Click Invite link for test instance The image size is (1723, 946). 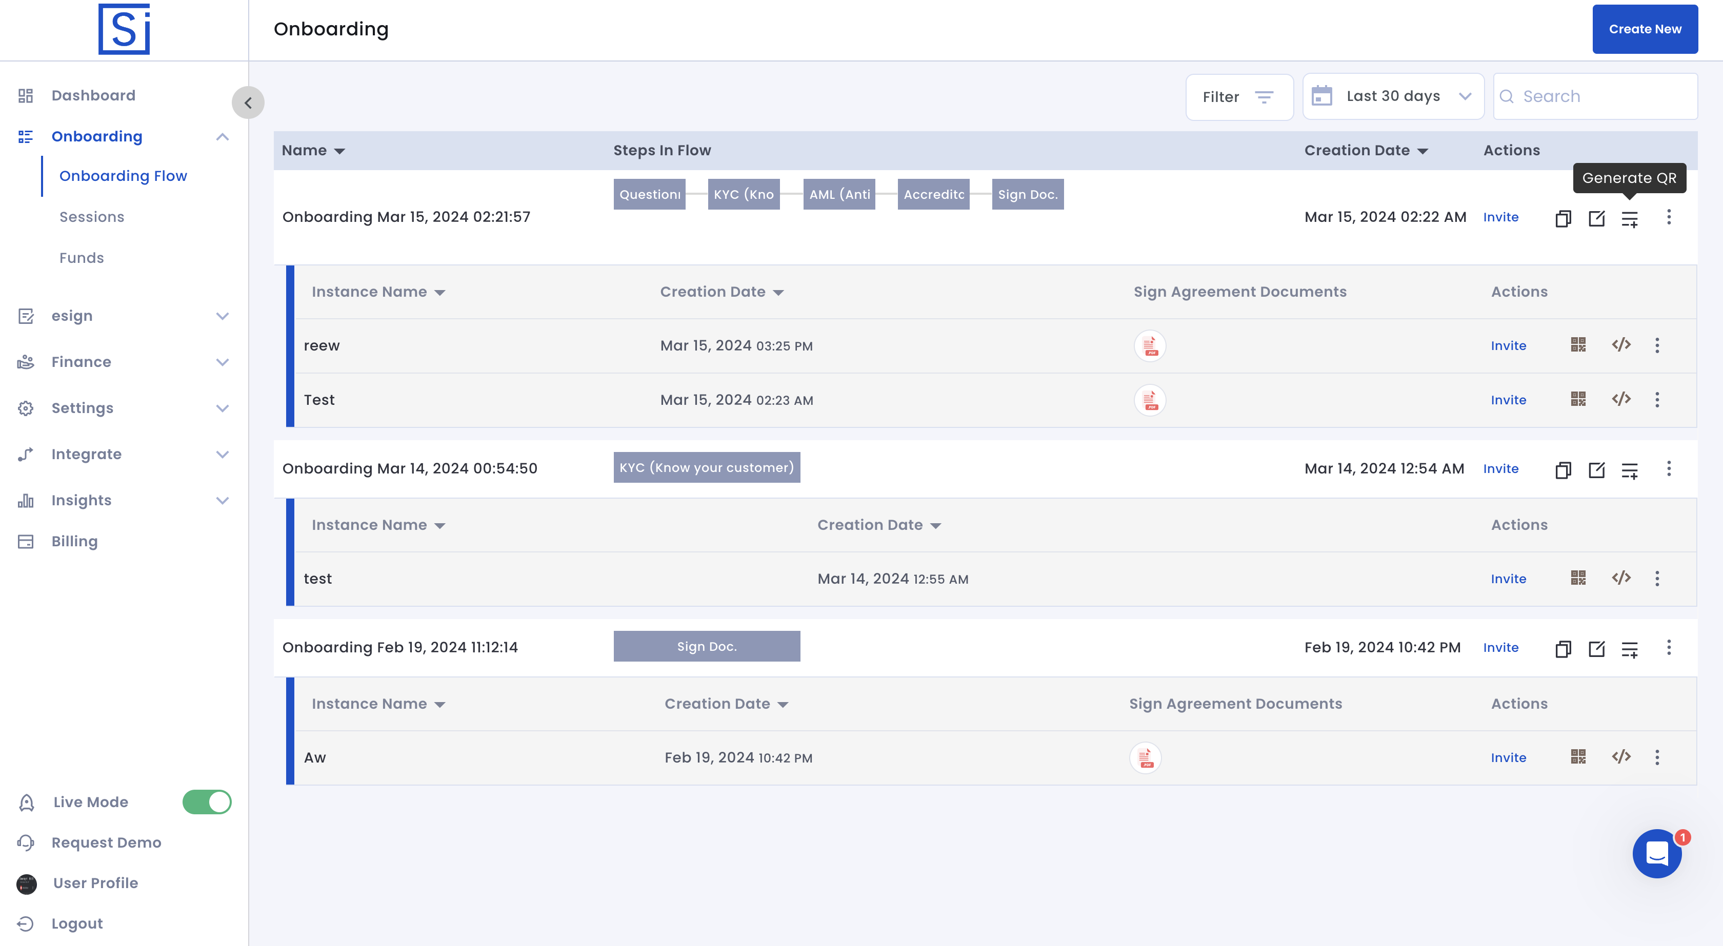pyautogui.click(x=1508, y=578)
